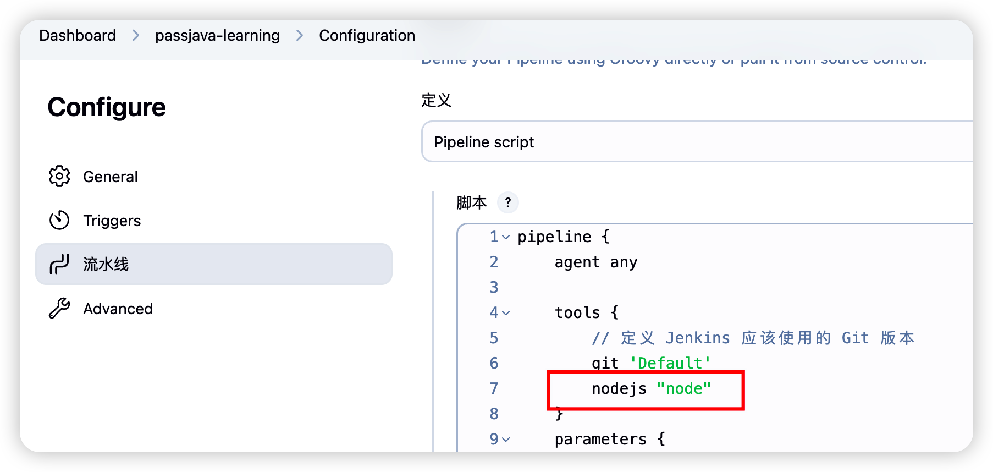The image size is (993, 472).
Task: Collapse the pipeline block on line 1
Action: pos(506,238)
